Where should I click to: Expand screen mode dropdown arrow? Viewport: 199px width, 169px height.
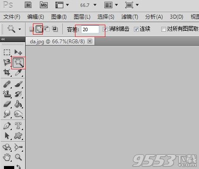pyautogui.click(x=137, y=5)
